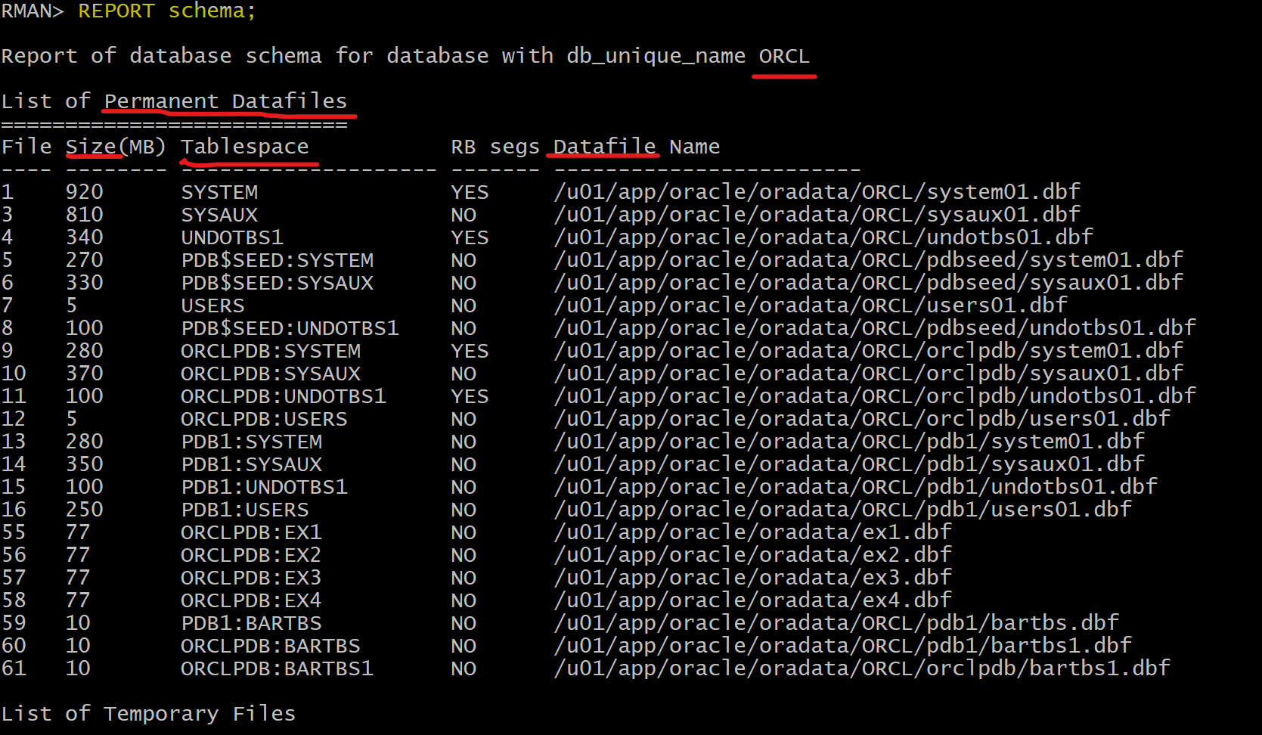1262x735 pixels.
Task: Click the ORCLPDB:UNDOTBS1 tablespace name
Action: (x=284, y=396)
